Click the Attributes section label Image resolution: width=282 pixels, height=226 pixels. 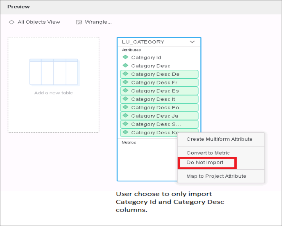131,50
